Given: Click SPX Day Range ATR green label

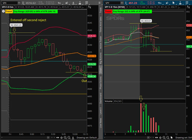Looking at the screenshot, I should (35, 12).
